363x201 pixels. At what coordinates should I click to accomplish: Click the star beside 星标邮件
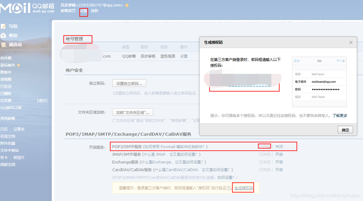[x=19, y=65]
